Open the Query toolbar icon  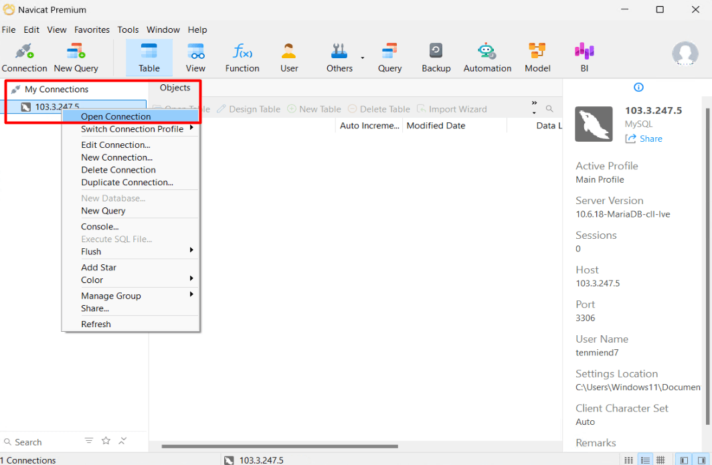[389, 58]
